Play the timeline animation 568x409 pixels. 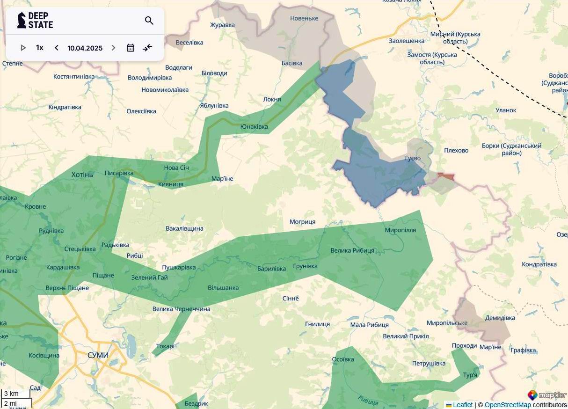pos(23,47)
